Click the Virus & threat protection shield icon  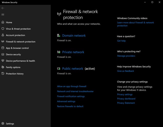point(3,29)
